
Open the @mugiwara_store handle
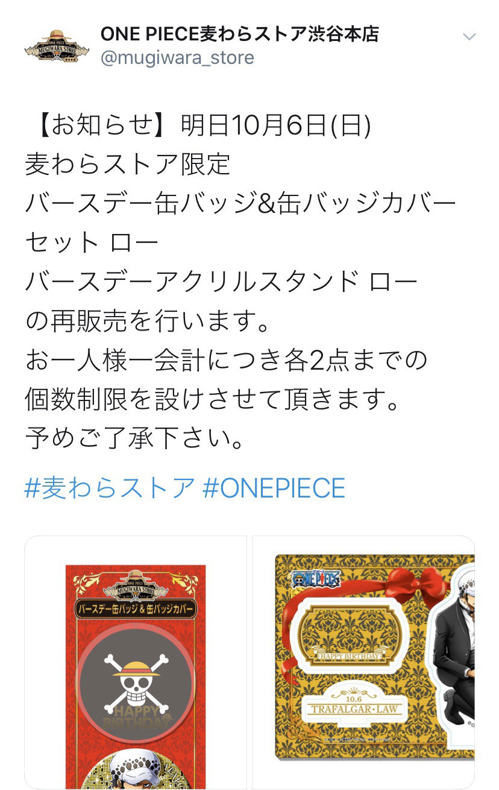pyautogui.click(x=177, y=58)
